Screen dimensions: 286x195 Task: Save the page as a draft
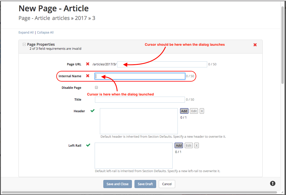145,184
